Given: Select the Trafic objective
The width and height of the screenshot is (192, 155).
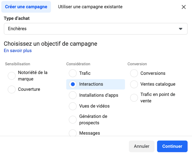Looking at the screenshot, I should 73,73.
